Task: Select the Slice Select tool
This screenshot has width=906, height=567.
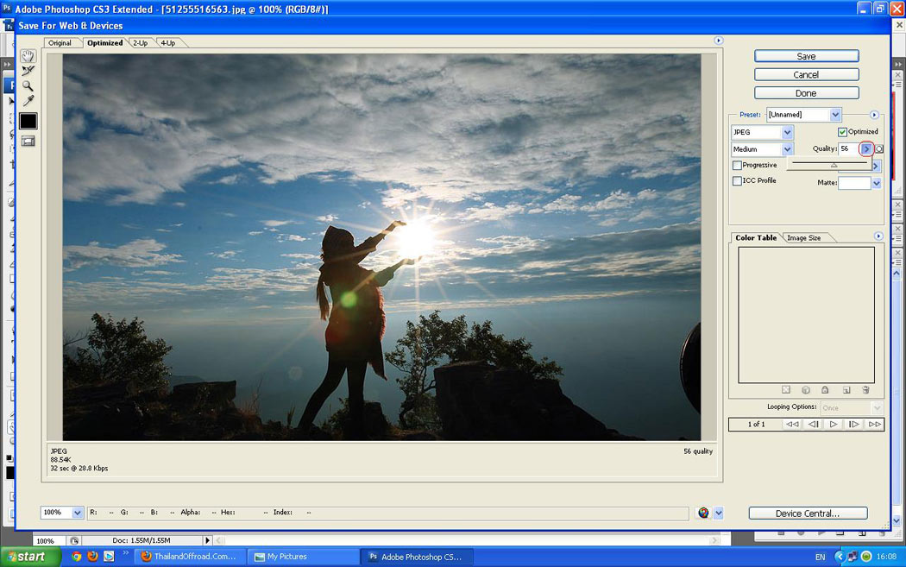Action: 28,71
